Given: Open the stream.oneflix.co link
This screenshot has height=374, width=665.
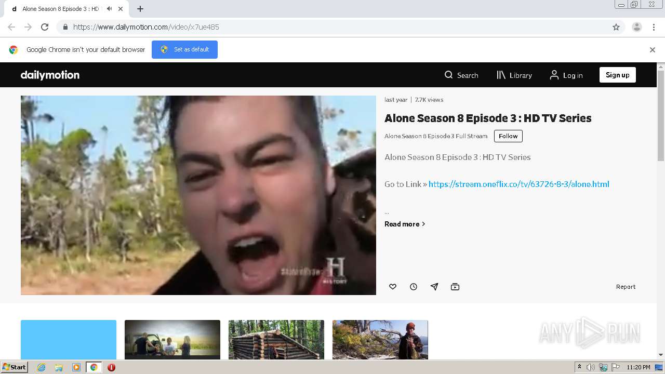Looking at the screenshot, I should point(518,184).
